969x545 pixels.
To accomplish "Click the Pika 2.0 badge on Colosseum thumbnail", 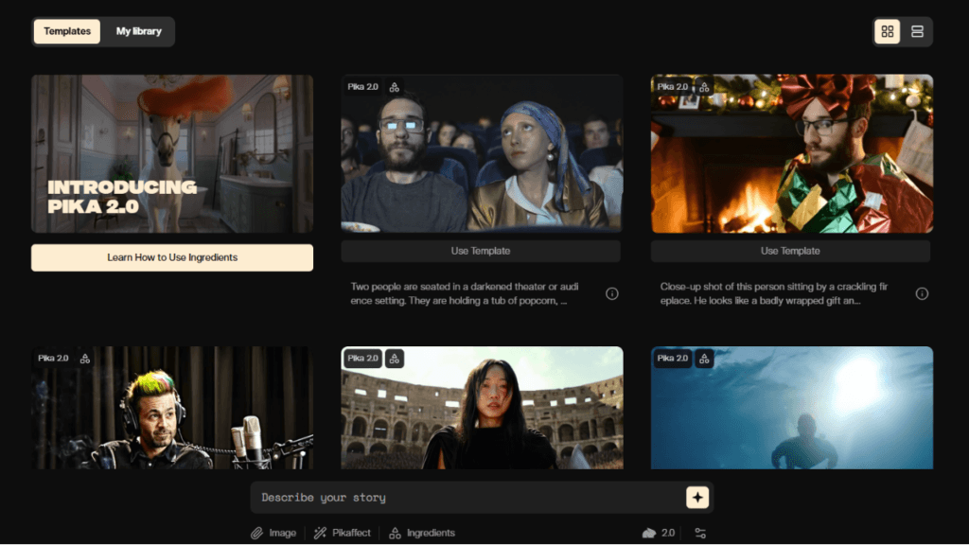I will tap(362, 359).
